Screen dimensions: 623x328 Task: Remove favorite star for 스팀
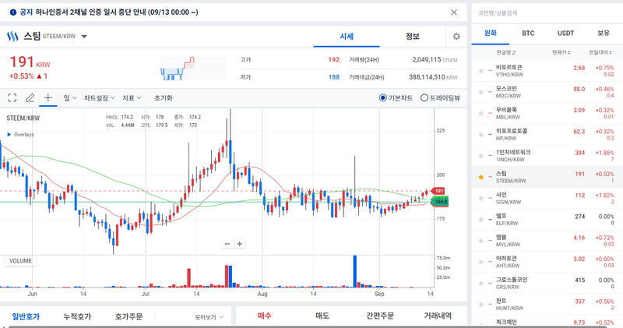click(x=480, y=177)
